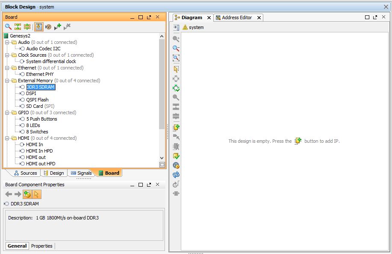Close the Address Editor tab
Viewport: 392px width, 254px height.
[259, 18]
